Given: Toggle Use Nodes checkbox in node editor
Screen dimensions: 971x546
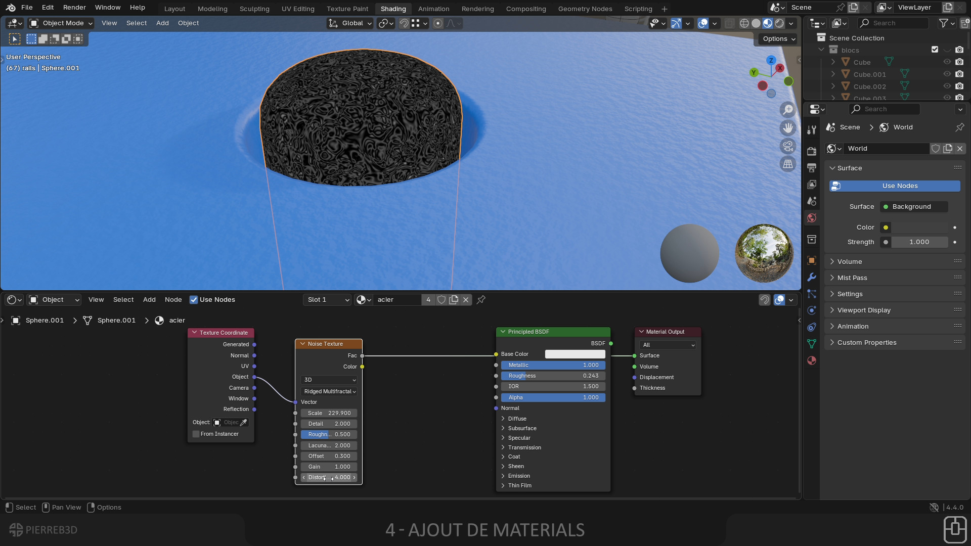Looking at the screenshot, I should pyautogui.click(x=194, y=300).
